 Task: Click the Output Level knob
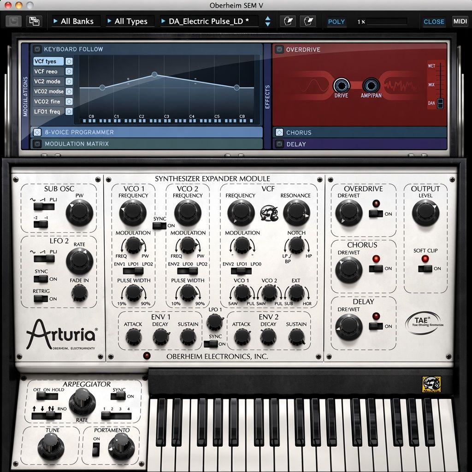425,212
